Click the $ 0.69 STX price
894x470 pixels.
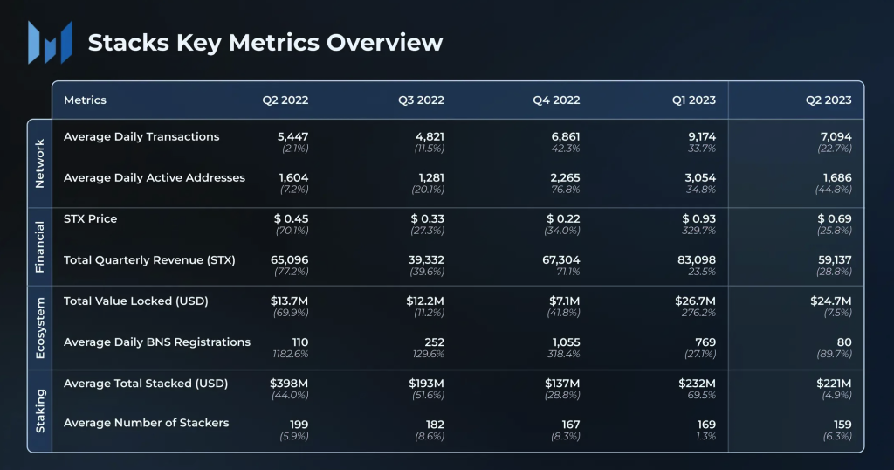click(834, 219)
